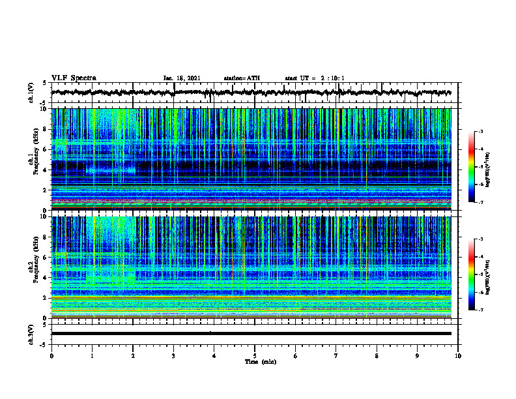516x399 pixels.
Task: Select the ch.1 "Frequency (kHz)" axis label
Action: coord(36,151)
